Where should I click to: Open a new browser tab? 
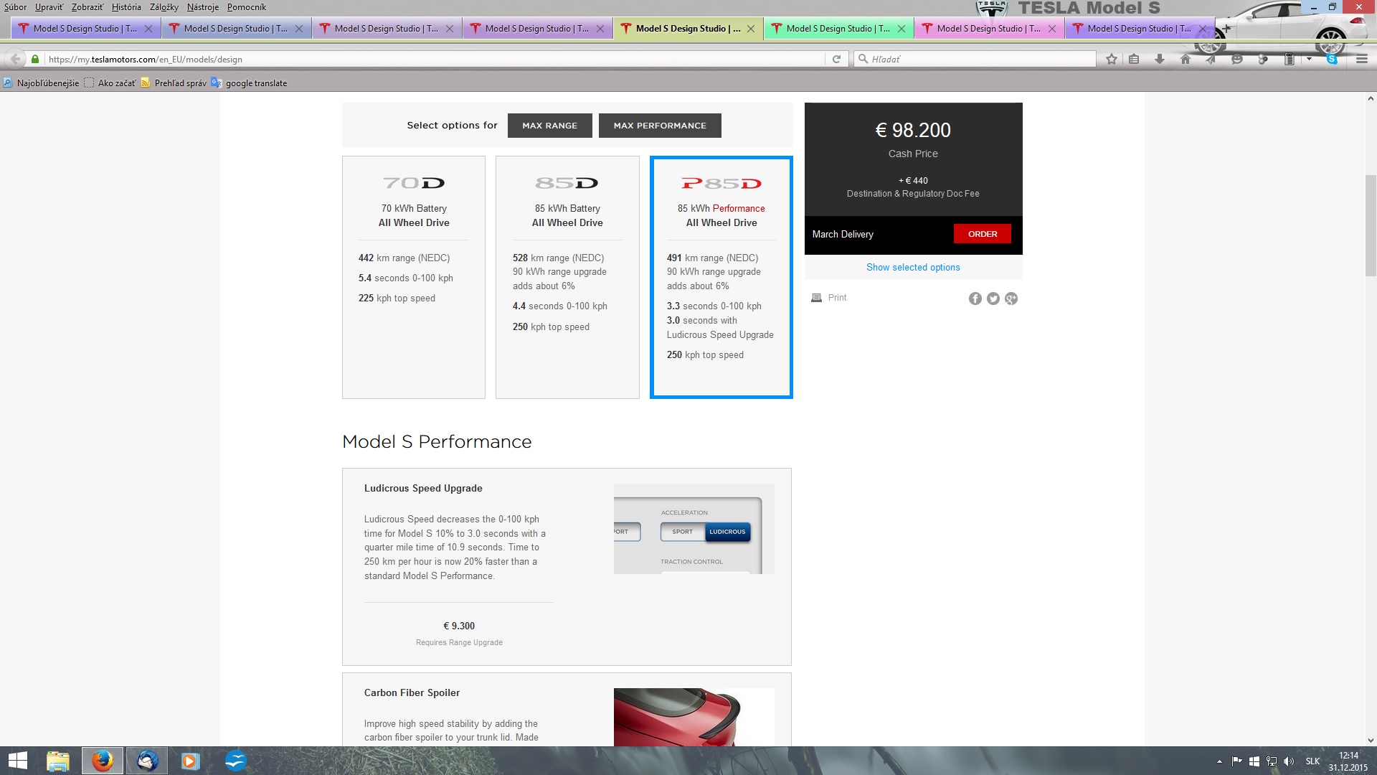click(1226, 29)
